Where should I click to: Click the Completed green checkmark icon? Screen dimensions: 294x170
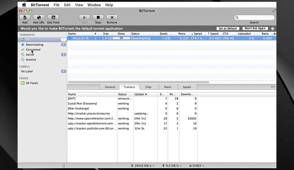point(23,50)
